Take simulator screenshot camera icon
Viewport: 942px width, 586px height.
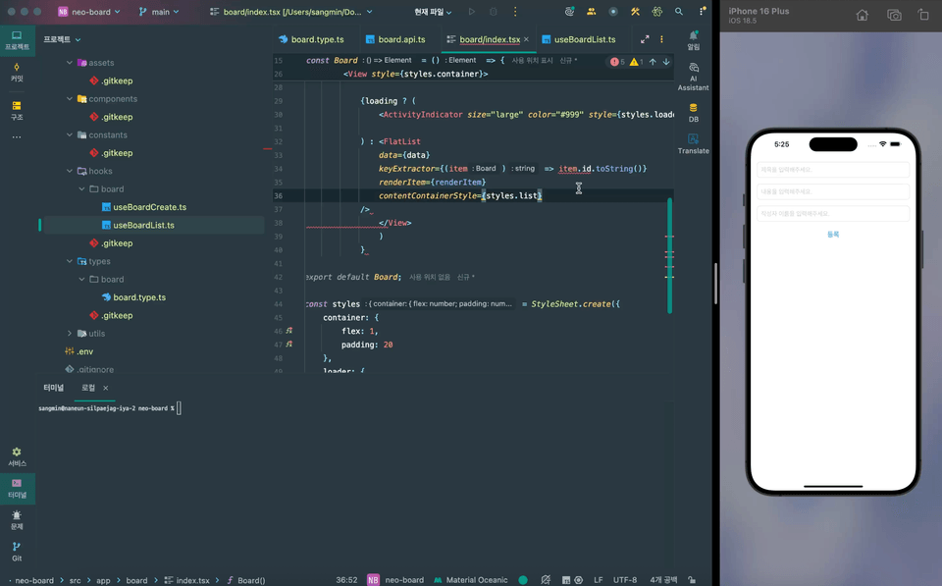[894, 16]
